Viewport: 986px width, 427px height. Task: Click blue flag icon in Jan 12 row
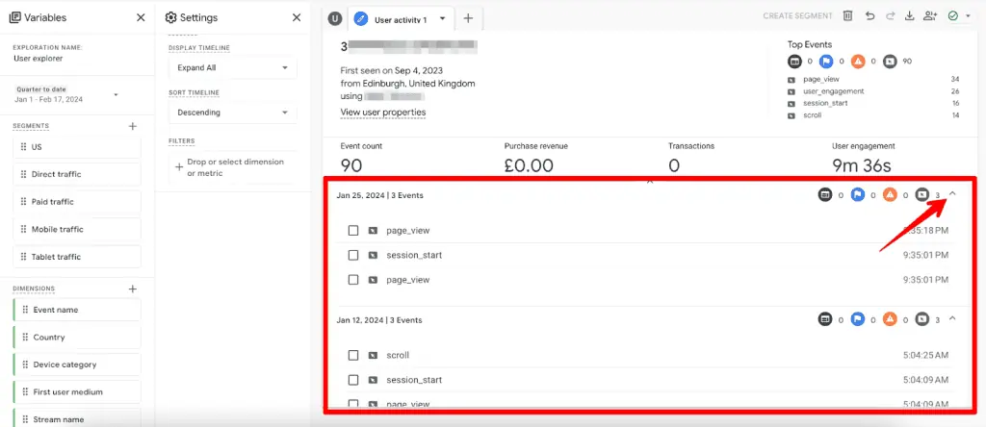[x=858, y=319]
